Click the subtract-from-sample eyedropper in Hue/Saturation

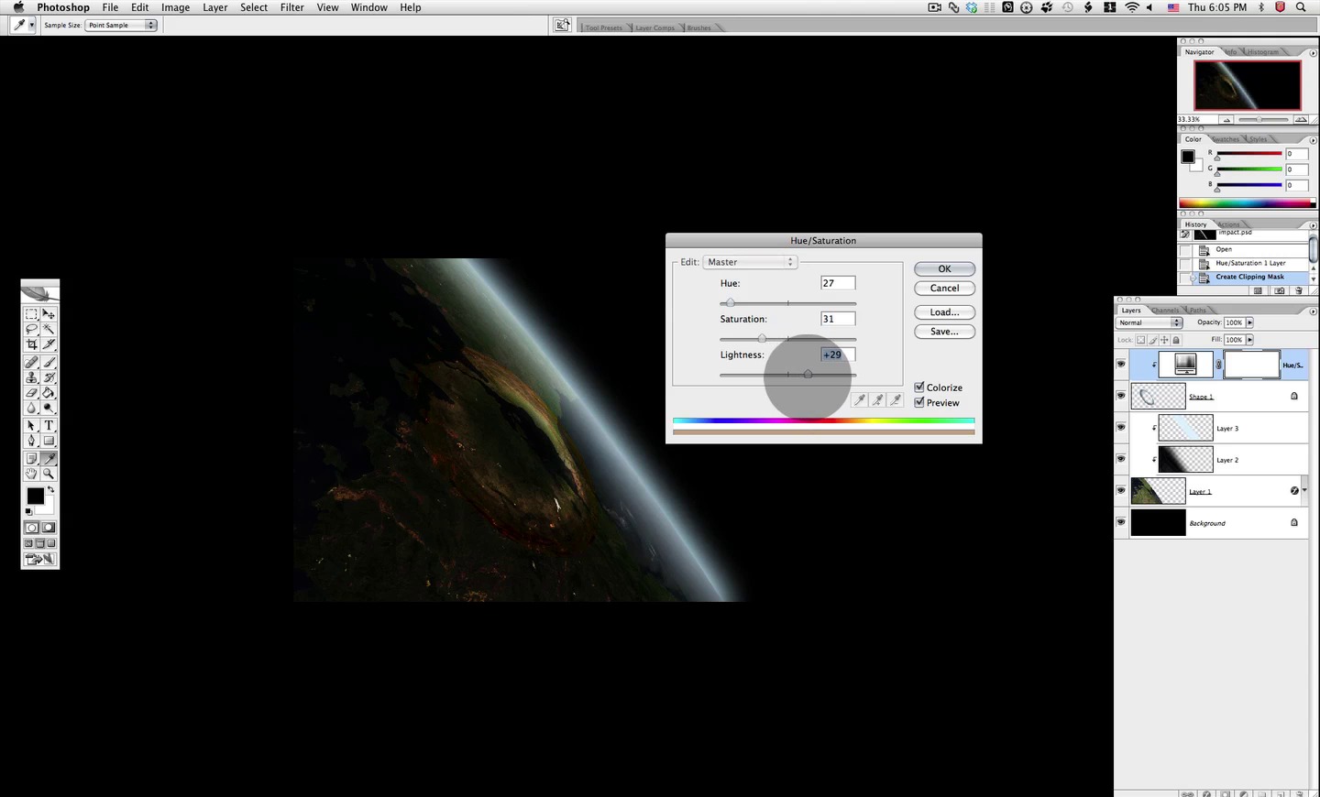tap(896, 399)
